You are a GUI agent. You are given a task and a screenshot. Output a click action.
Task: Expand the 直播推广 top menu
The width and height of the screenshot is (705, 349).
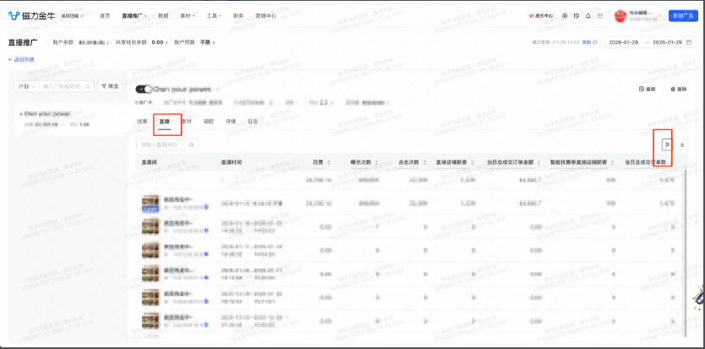tap(134, 16)
